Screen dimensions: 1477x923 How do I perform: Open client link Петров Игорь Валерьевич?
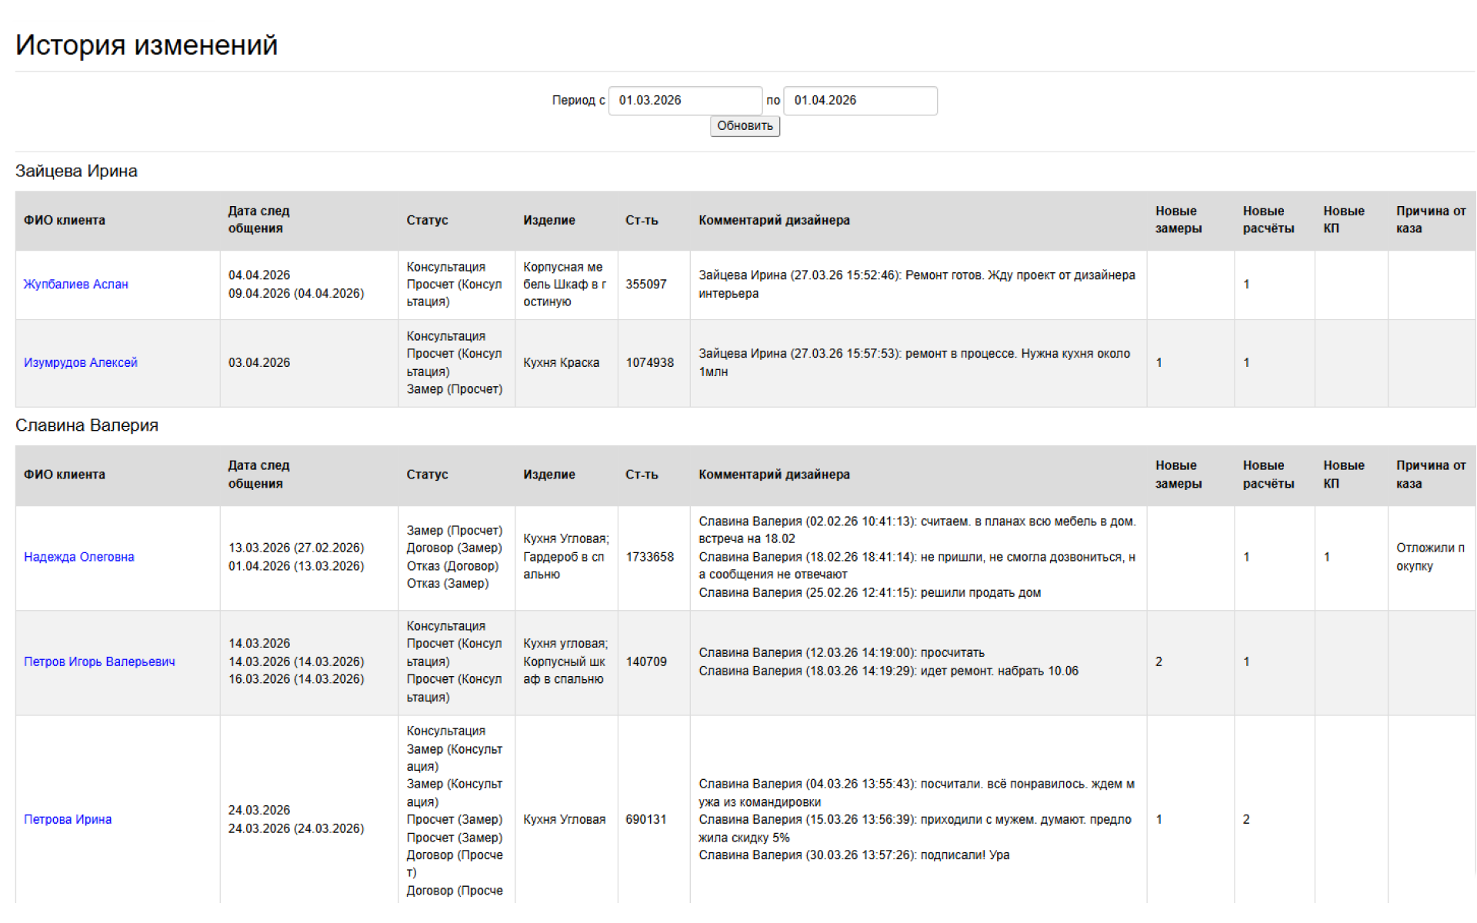99,661
